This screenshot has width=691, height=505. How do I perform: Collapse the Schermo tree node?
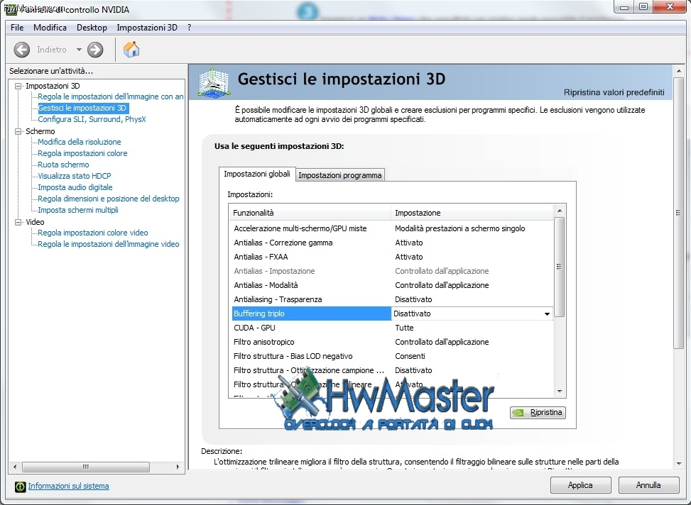pyautogui.click(x=18, y=131)
